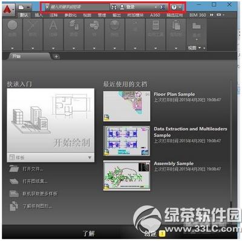Image resolution: width=242 pixels, height=241 pixels.
Task: Open Floor Plan Sample thumbnail
Action: pos(126,106)
